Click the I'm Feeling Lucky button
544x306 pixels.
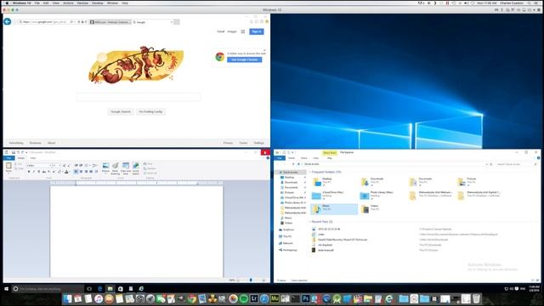point(150,111)
